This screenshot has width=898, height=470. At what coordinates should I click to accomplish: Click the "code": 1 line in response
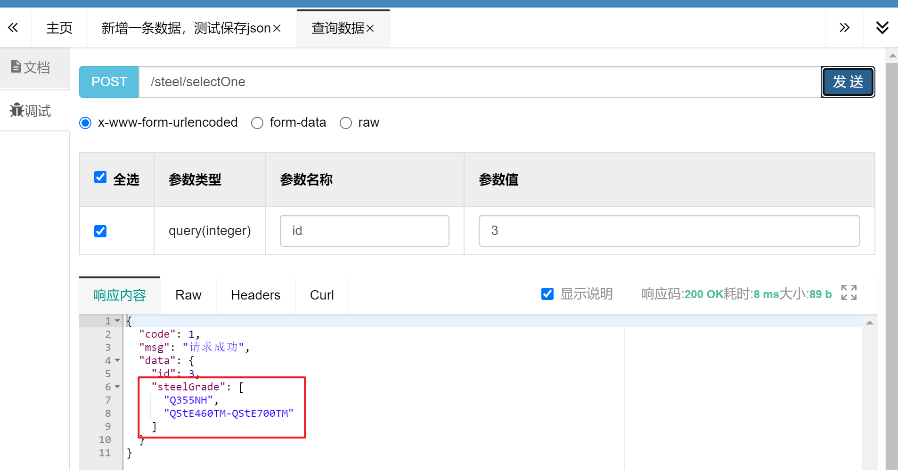click(169, 334)
